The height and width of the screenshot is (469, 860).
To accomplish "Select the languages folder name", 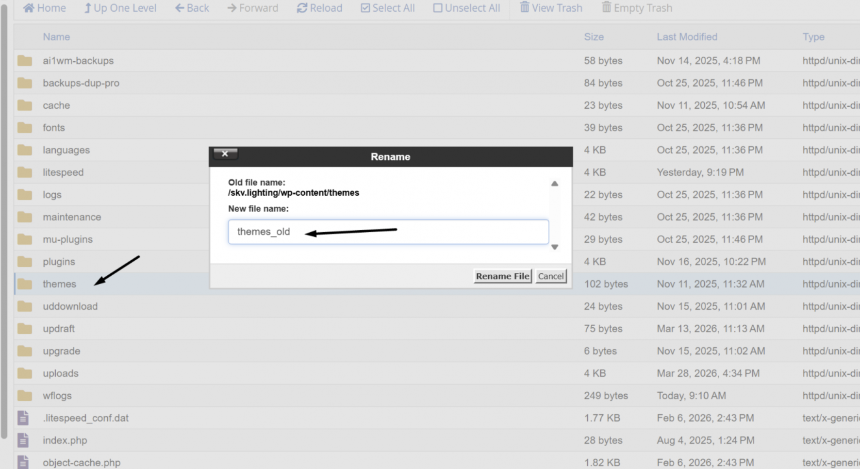I will click(x=66, y=150).
